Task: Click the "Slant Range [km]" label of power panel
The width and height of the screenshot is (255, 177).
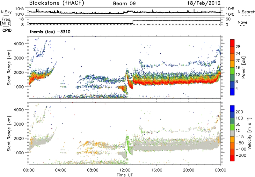Action: [x=9, y=67]
